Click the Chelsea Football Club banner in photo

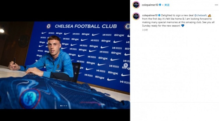86,26
